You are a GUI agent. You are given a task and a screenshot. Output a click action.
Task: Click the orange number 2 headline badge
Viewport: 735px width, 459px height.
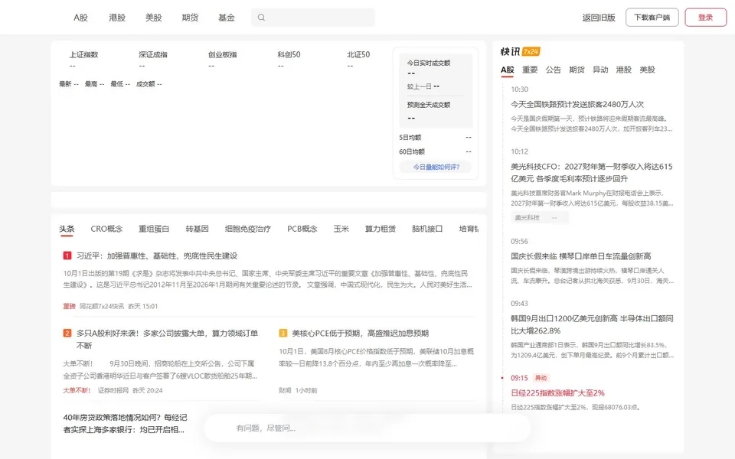[x=67, y=333]
